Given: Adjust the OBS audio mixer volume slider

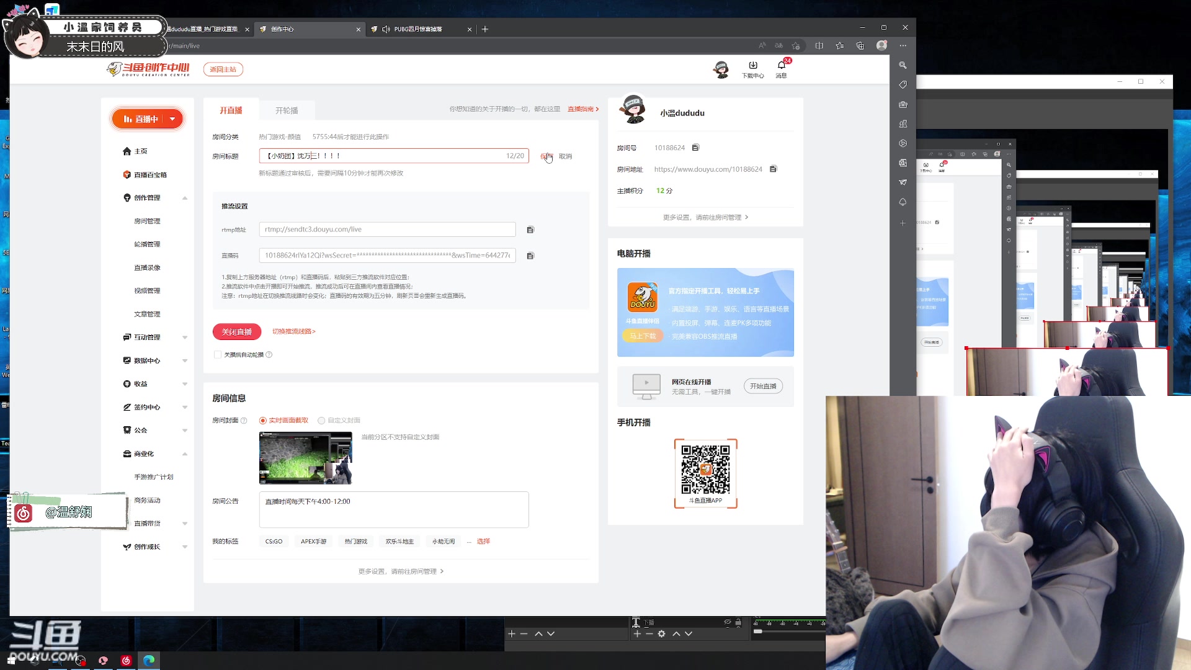Looking at the screenshot, I should pyautogui.click(x=758, y=632).
